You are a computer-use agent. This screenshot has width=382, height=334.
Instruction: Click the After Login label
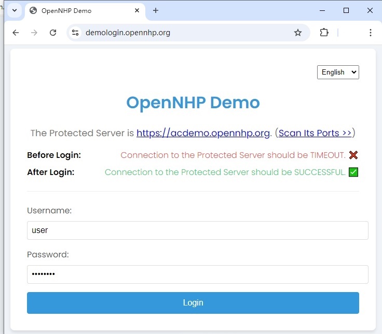[51, 172]
